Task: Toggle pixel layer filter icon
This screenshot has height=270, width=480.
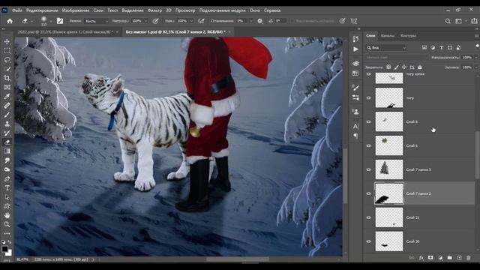Action: pyautogui.click(x=424, y=48)
